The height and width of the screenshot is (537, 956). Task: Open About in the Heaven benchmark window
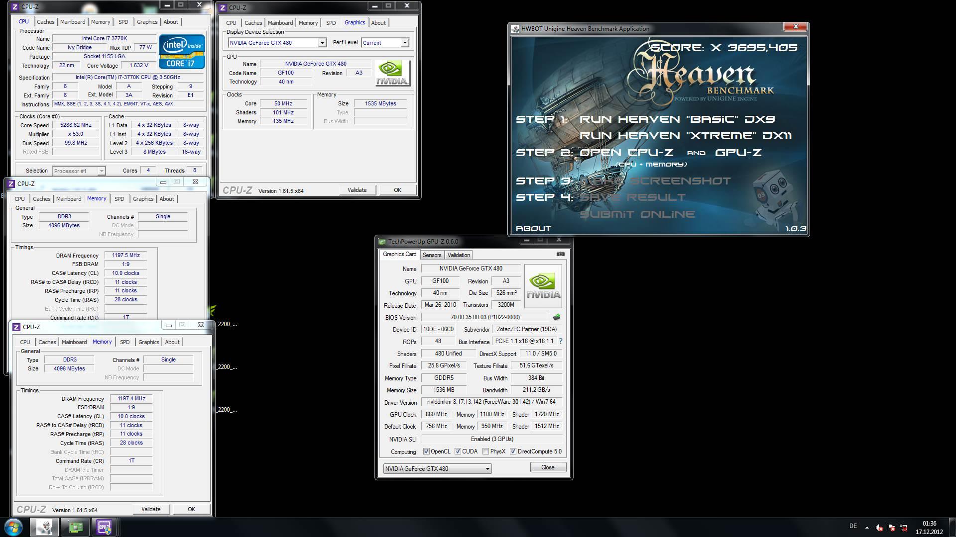pos(533,229)
